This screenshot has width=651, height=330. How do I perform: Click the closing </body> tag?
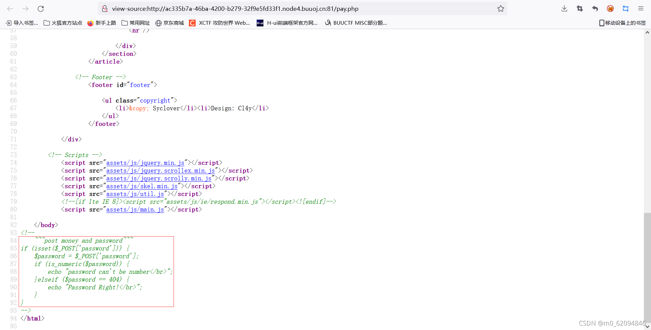[46, 225]
